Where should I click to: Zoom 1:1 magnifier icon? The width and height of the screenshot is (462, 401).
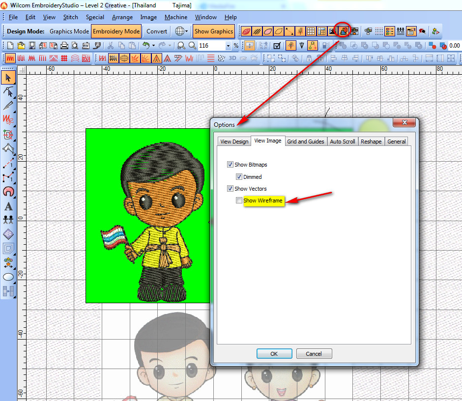(181, 45)
